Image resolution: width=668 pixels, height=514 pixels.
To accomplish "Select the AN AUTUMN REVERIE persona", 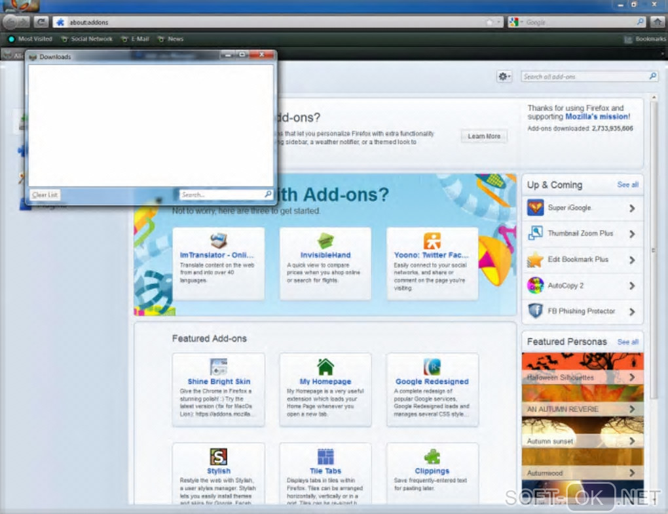I will coord(582,401).
